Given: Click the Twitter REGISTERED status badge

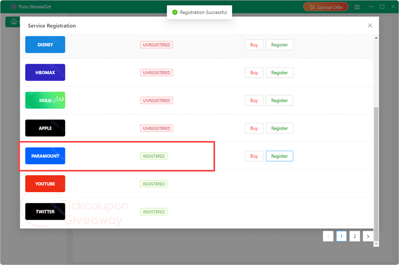Looking at the screenshot, I should (154, 212).
